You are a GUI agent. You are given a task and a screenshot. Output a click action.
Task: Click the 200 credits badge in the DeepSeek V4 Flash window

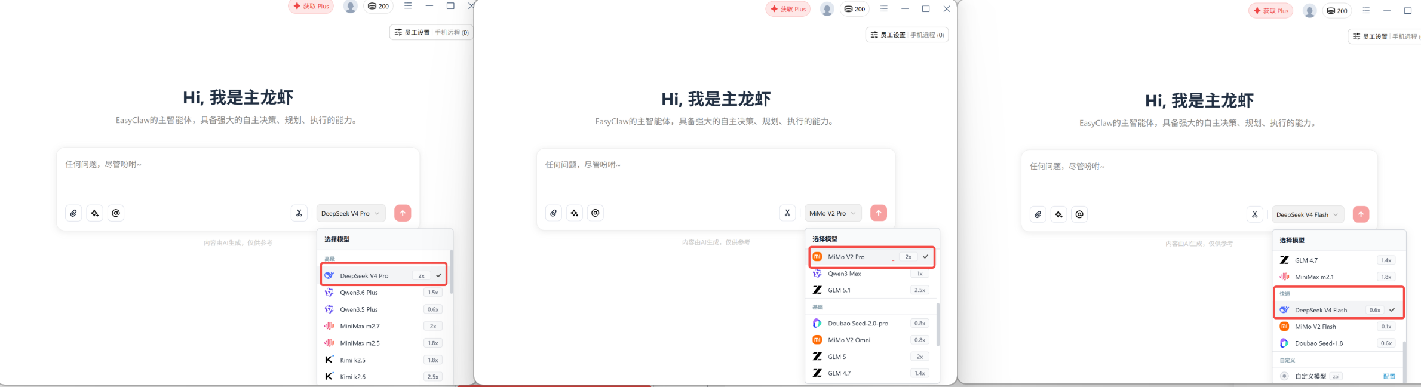click(1337, 11)
